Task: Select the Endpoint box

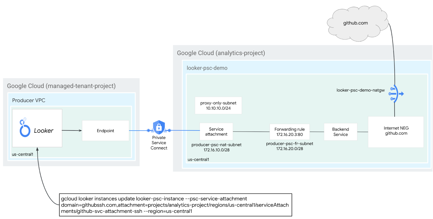Action: click(105, 131)
